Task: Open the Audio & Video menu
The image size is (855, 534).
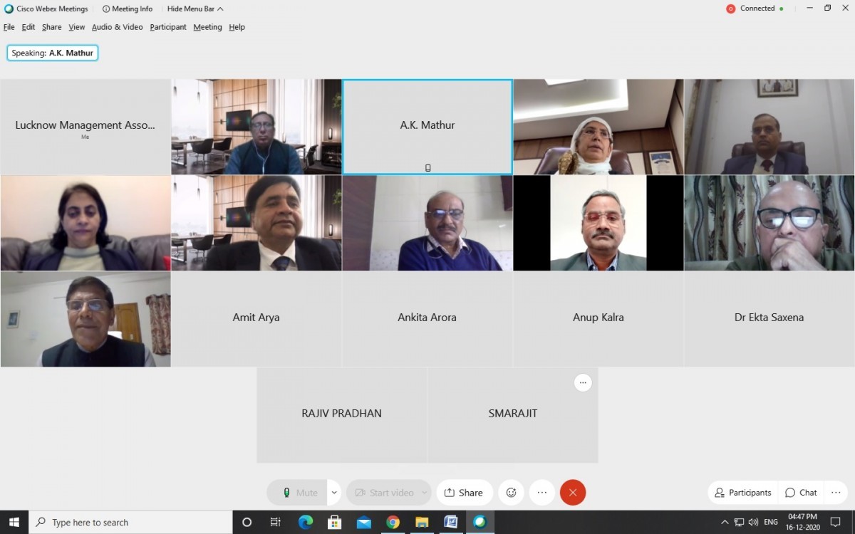Action: pos(118,27)
